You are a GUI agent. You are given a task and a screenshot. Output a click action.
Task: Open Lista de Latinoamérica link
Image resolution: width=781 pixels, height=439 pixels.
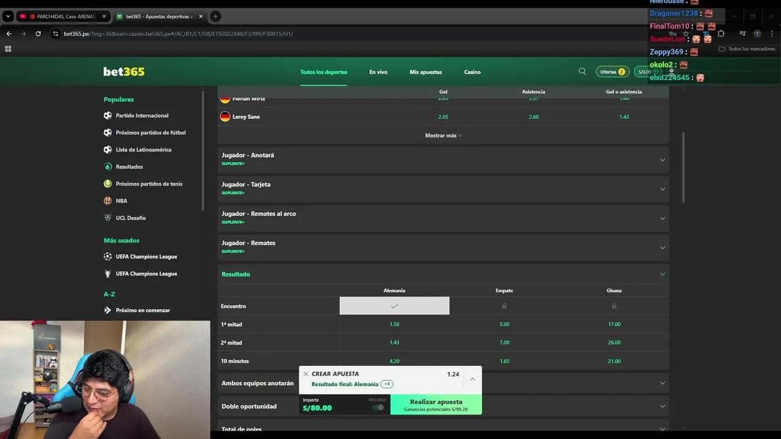(143, 149)
